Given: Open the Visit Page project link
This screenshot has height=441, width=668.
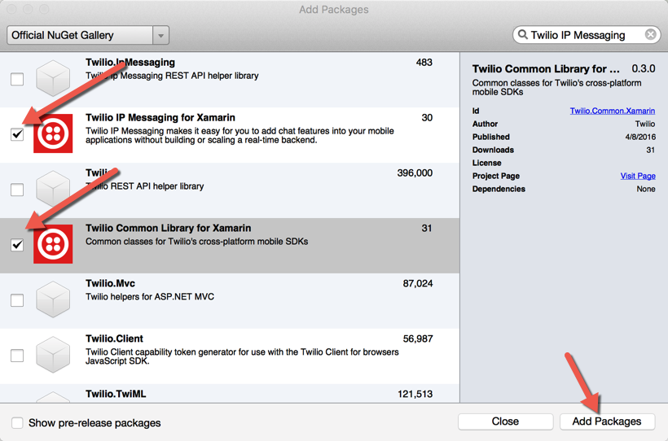Looking at the screenshot, I should point(638,176).
